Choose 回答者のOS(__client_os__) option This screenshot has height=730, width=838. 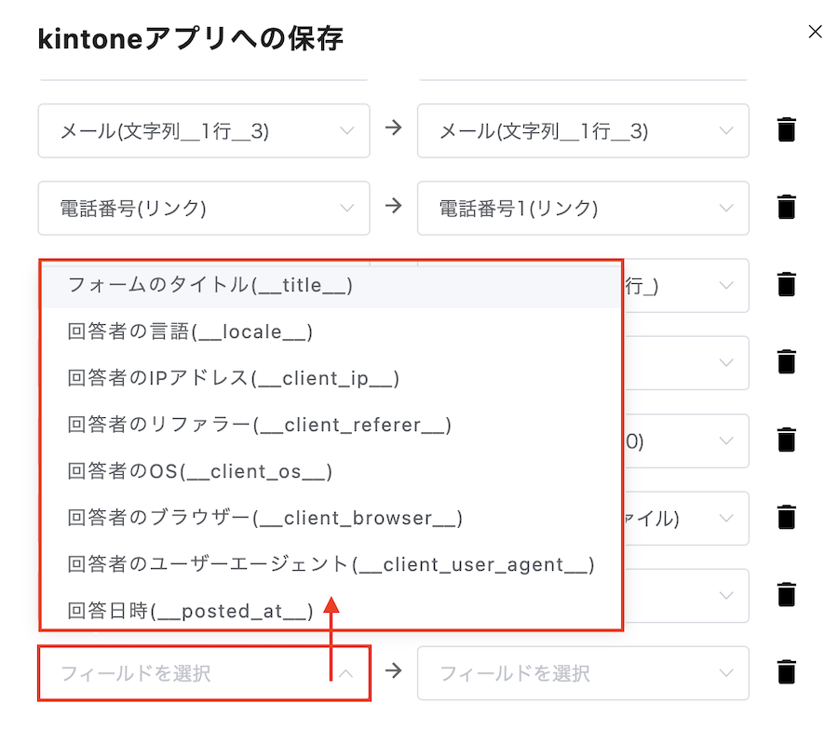(331, 471)
